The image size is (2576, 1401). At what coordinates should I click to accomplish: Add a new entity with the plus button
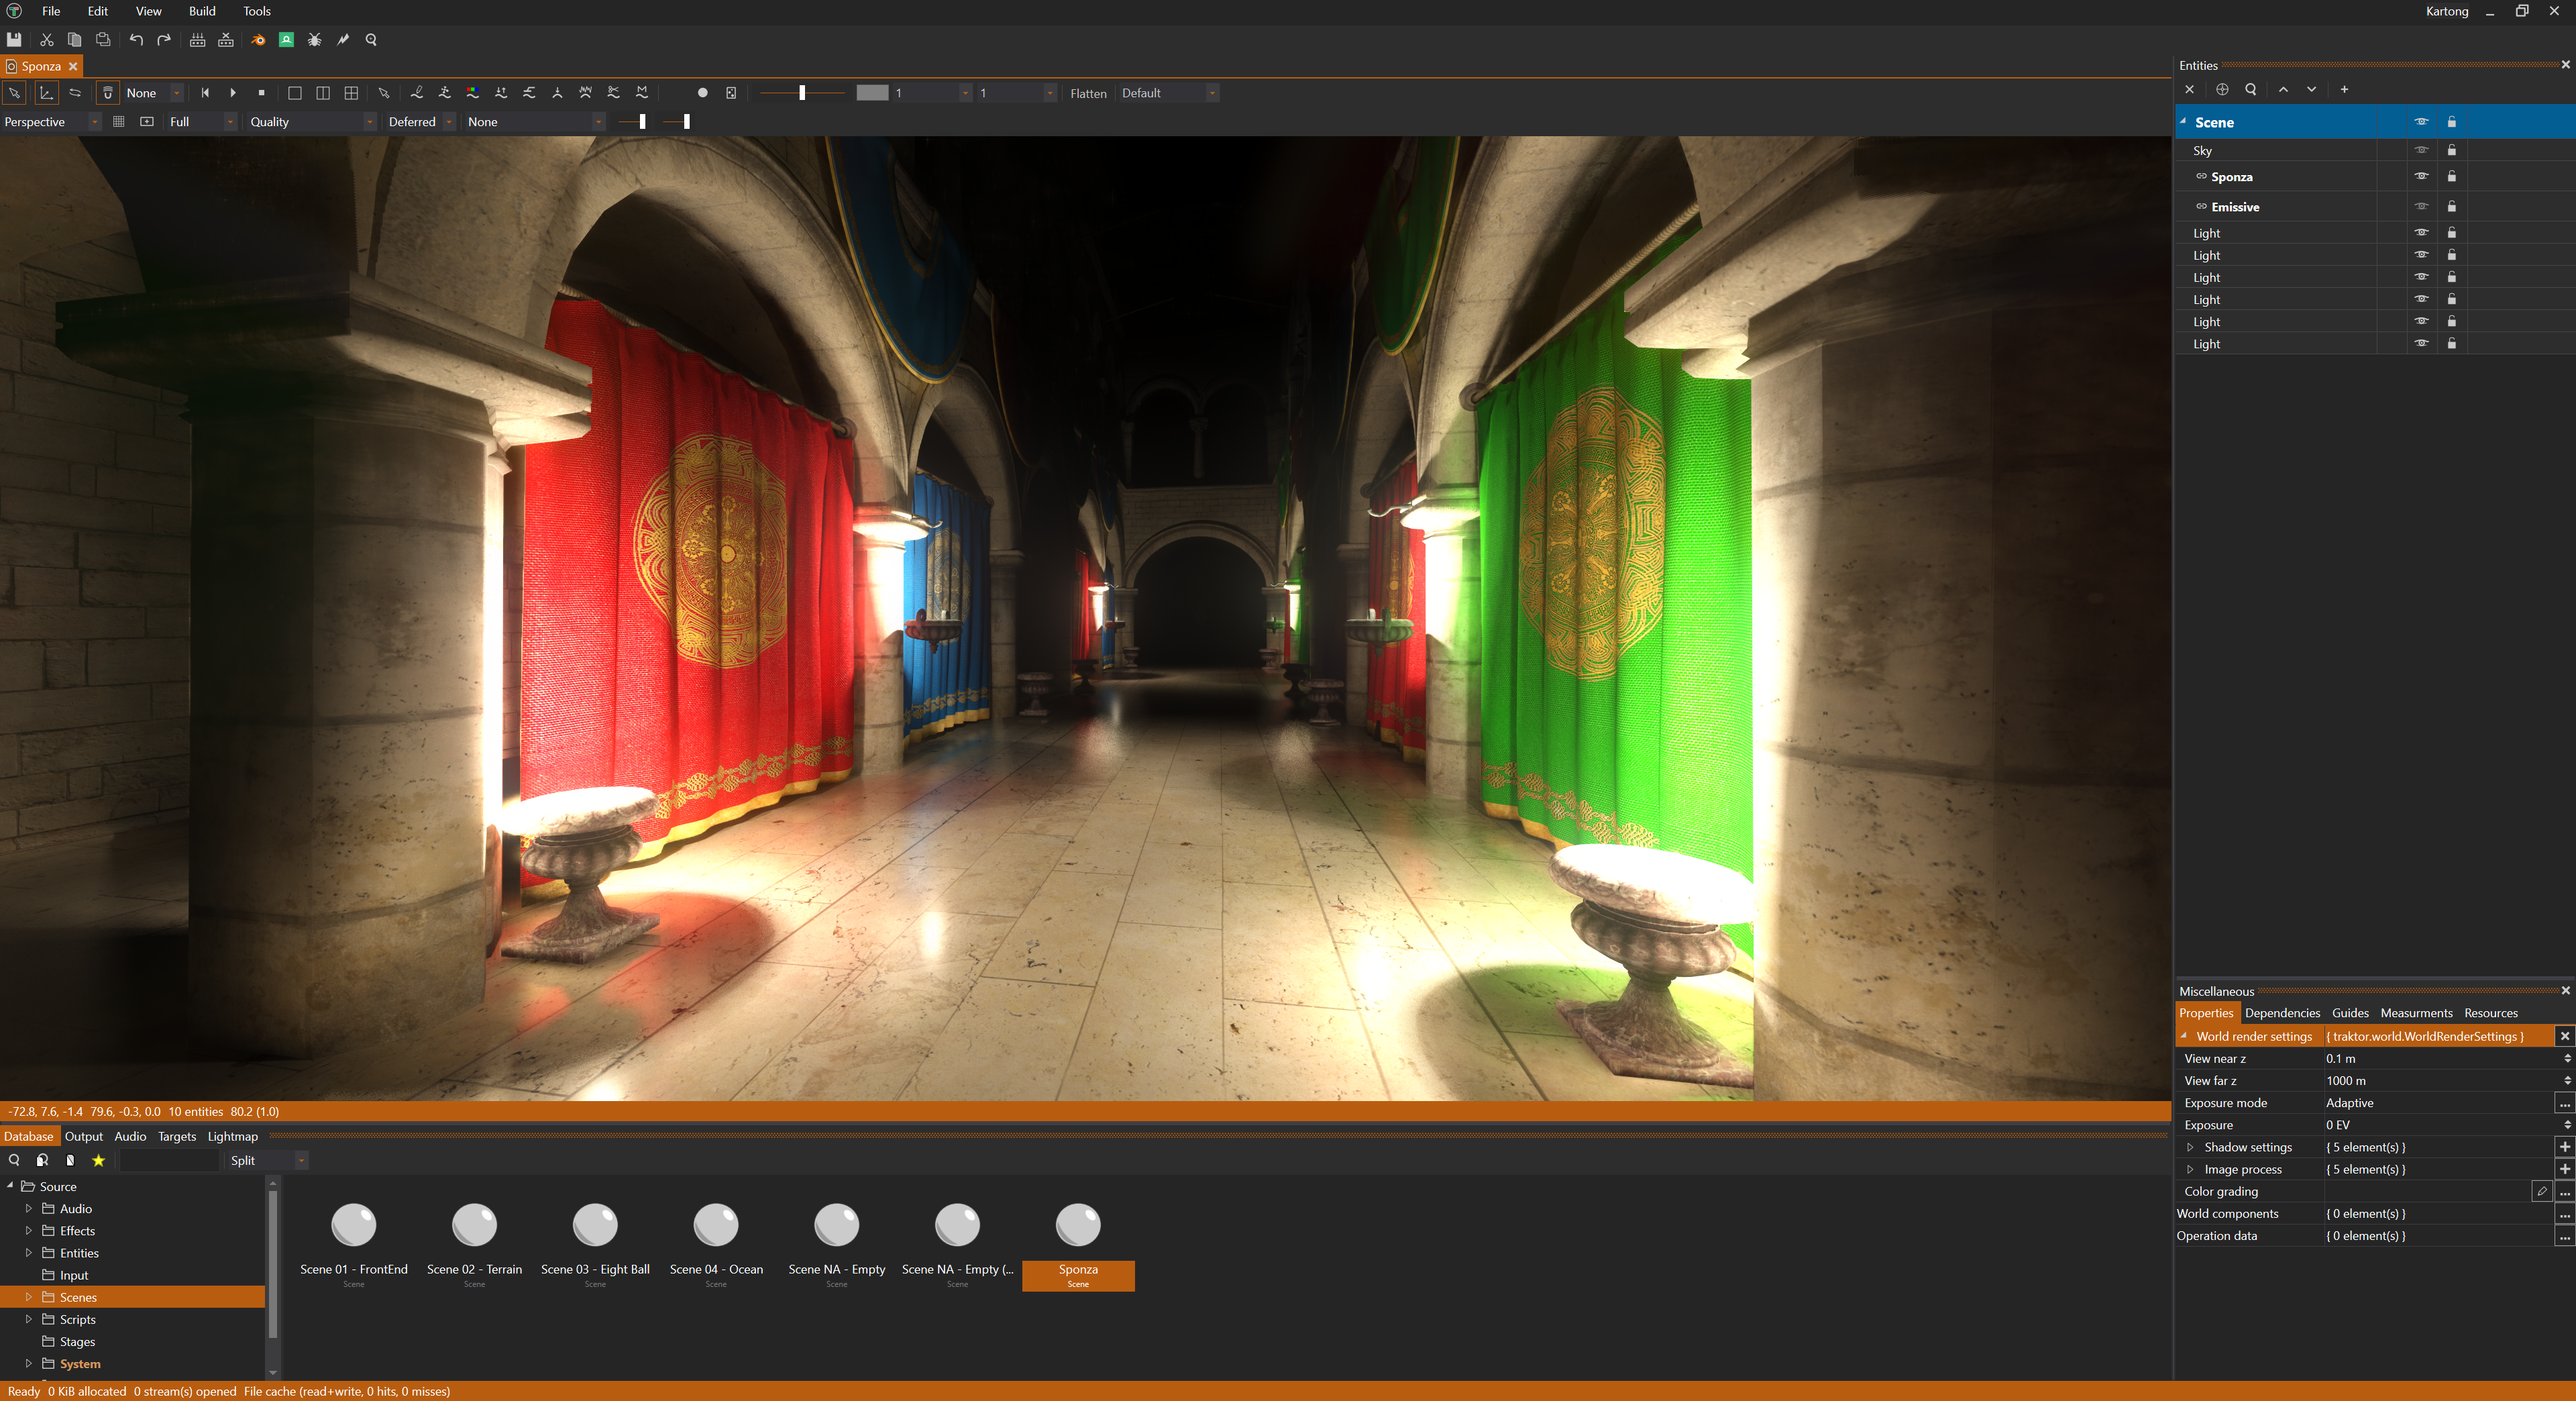coord(2344,89)
